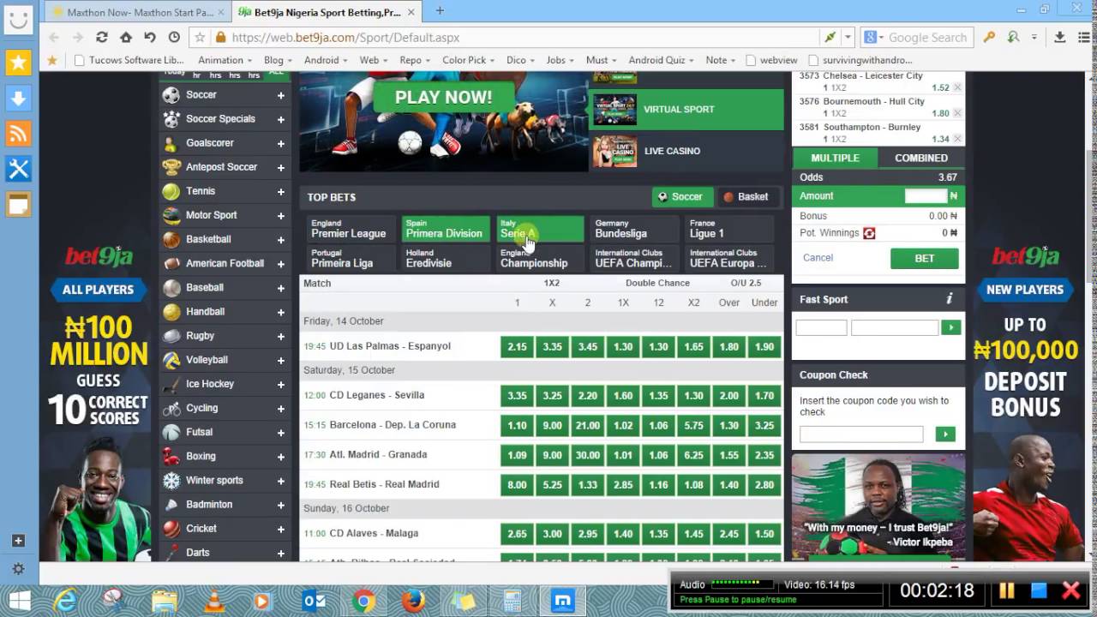
Task: Select 2.15 odds for UD Las Palmas
Action: pos(517,347)
